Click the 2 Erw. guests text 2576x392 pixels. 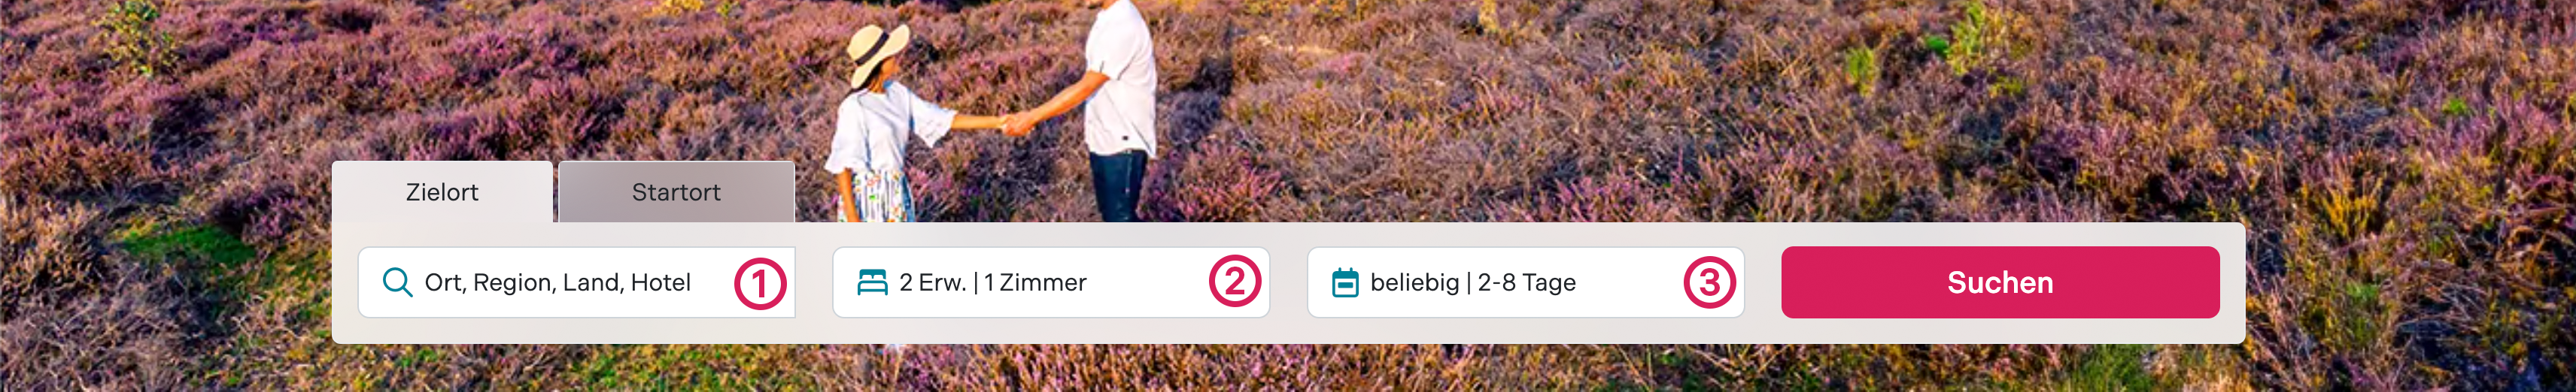(x=933, y=282)
